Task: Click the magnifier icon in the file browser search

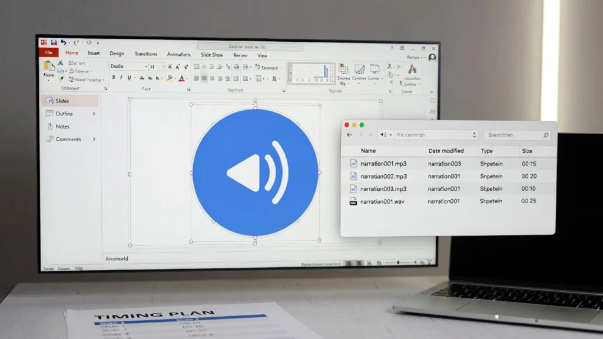Action: point(546,135)
